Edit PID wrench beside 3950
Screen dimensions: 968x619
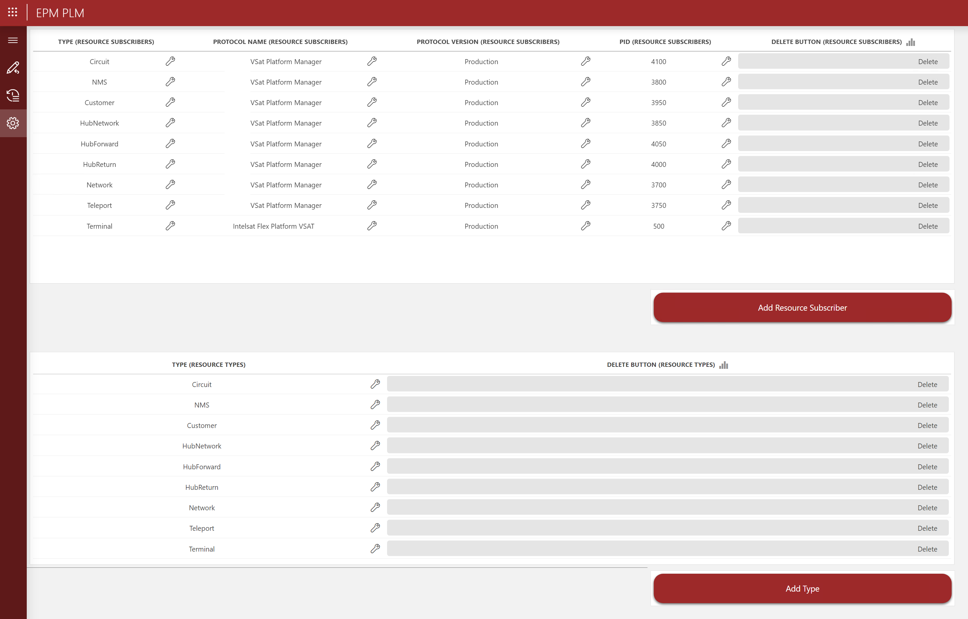coord(726,102)
